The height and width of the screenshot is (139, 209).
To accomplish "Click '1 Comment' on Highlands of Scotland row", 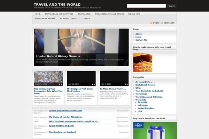I will tap(124, 132).
